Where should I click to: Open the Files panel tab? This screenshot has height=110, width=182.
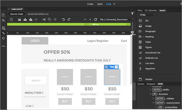click(140, 10)
